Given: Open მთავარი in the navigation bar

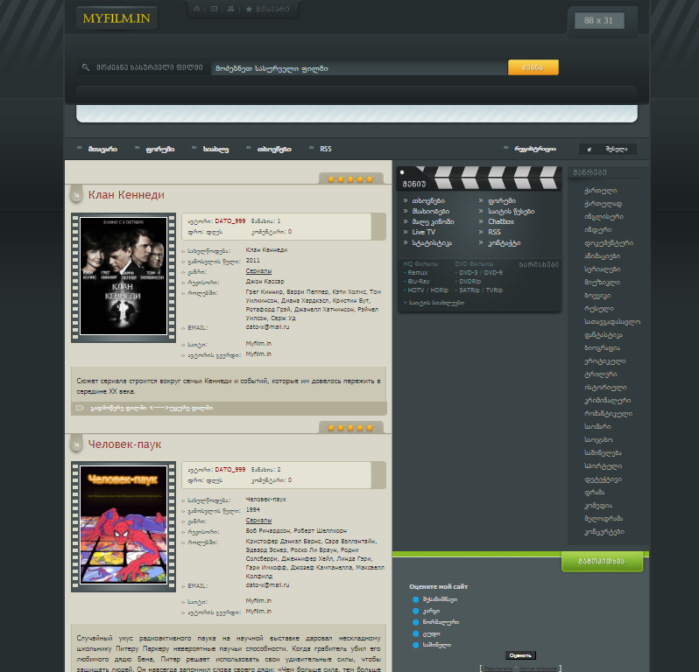Looking at the screenshot, I should tap(102, 149).
